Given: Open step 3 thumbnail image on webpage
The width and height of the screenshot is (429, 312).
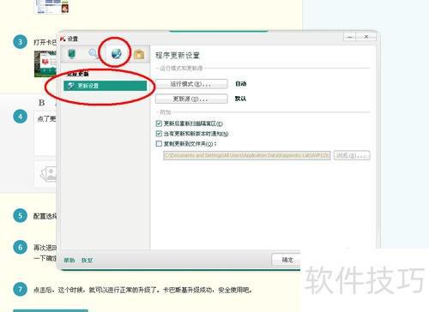Looking at the screenshot, I should [x=45, y=64].
